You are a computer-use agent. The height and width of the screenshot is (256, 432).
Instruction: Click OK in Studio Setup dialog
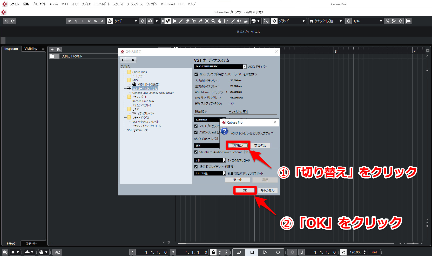pyautogui.click(x=245, y=190)
